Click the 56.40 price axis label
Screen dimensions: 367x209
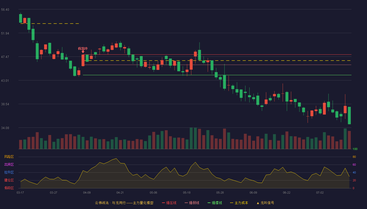(5, 10)
